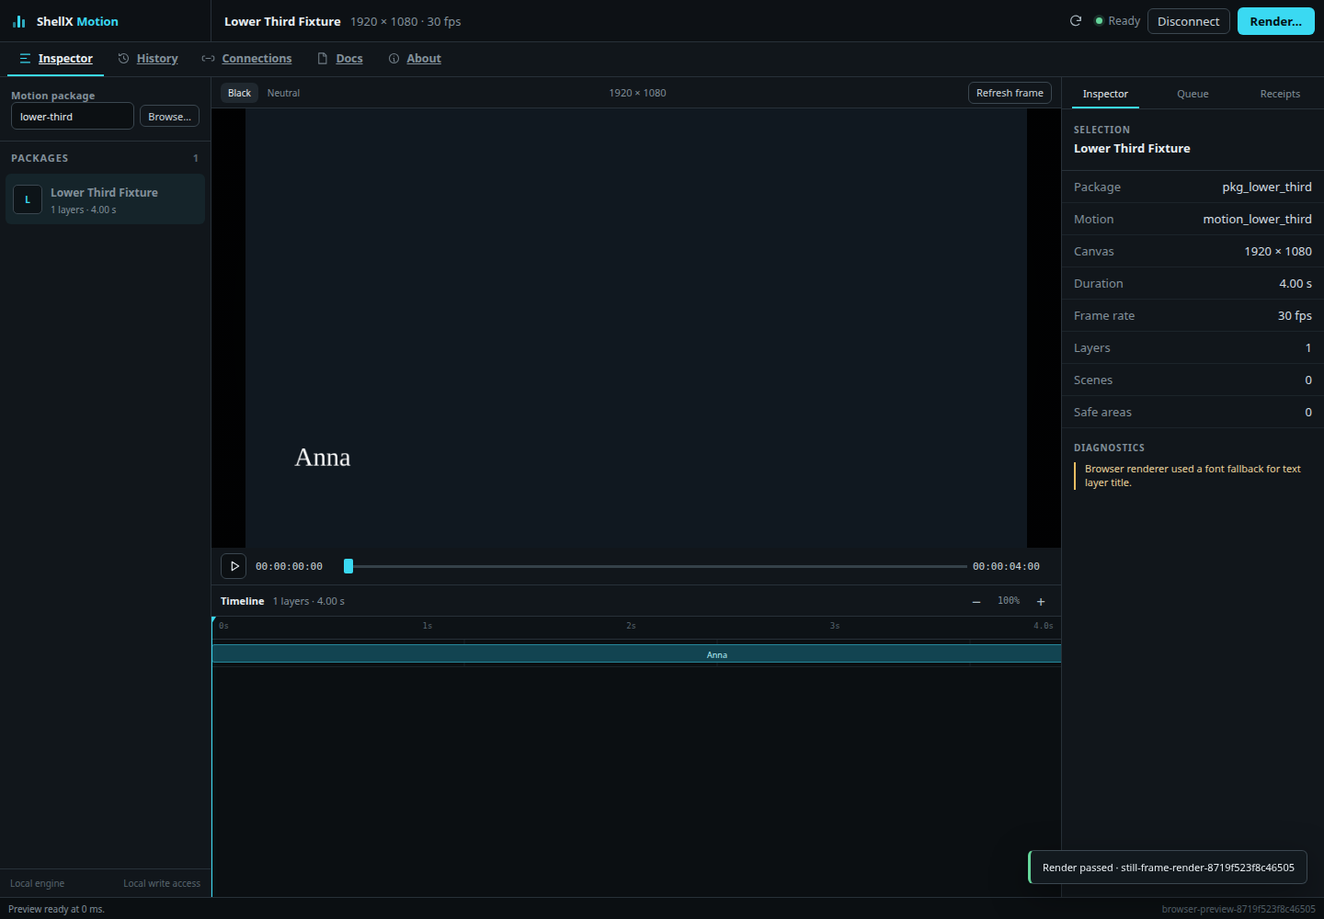Click the 00:00:04:00 end timecode
The width and height of the screenshot is (1324, 919).
pyautogui.click(x=1006, y=566)
